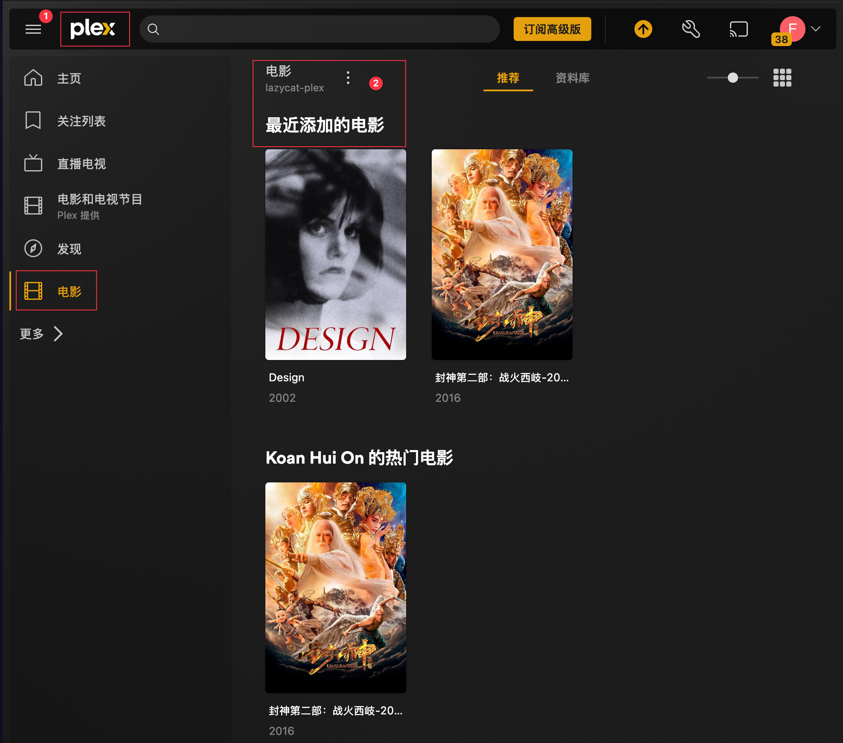This screenshot has height=743, width=843.
Task: Click the film icon beside 电影和电视节目
Action: tap(33, 206)
